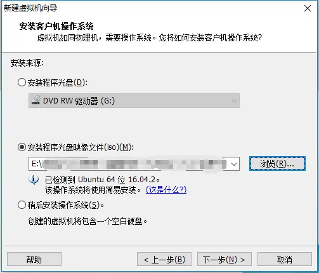Screen dimensions: 319x273
Task: Proceed with the 下一步(N) button
Action: (x=225, y=259)
